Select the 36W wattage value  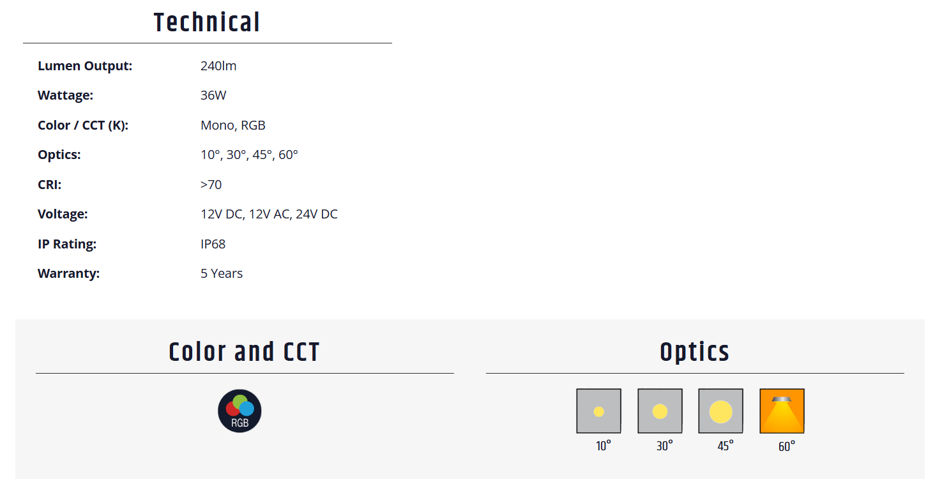coord(213,95)
